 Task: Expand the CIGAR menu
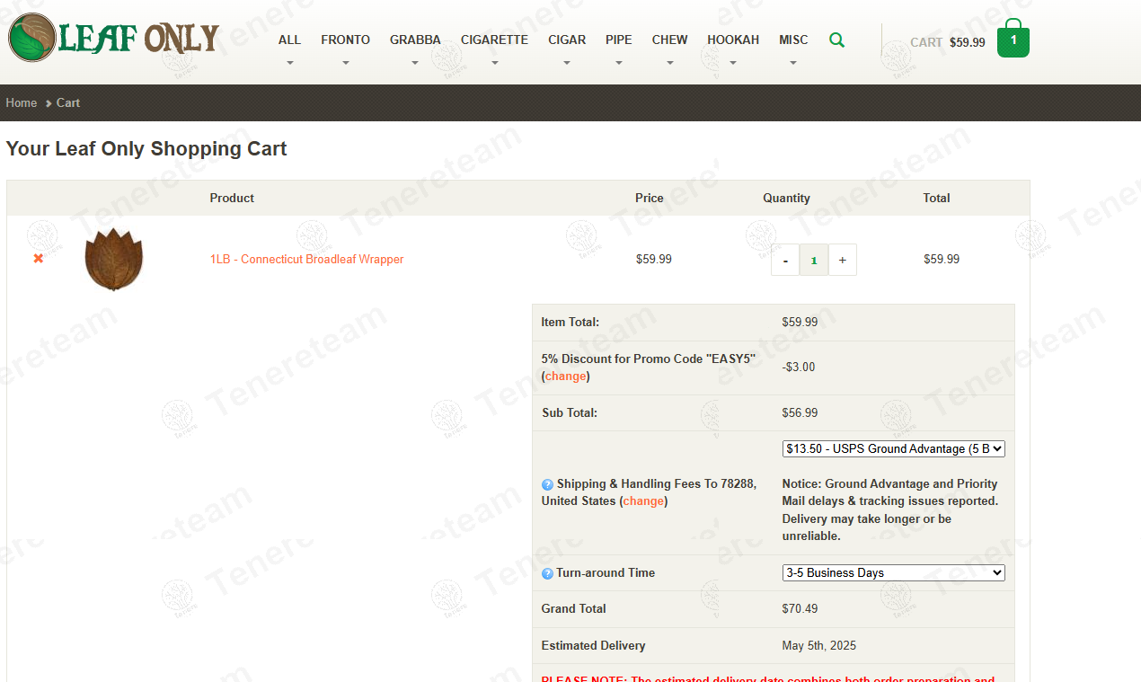click(567, 40)
